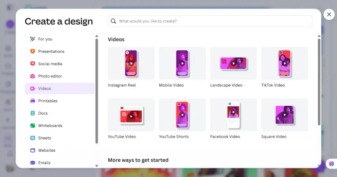
Task: Click the Websites category icon
Action: tap(33, 150)
